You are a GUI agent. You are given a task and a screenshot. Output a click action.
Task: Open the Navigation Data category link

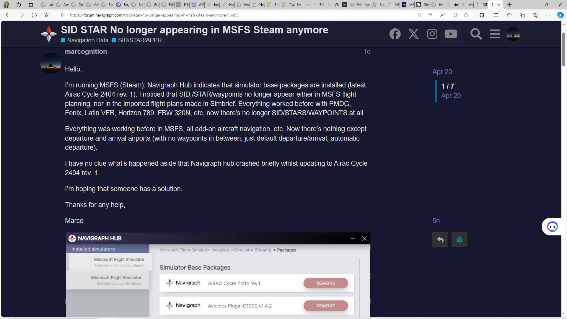coord(87,40)
